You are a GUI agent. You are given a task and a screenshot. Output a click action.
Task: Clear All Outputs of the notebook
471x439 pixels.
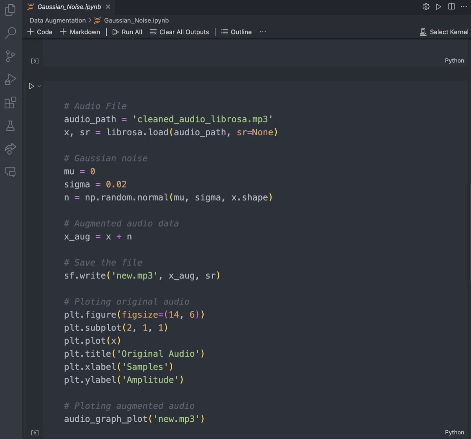tap(179, 32)
